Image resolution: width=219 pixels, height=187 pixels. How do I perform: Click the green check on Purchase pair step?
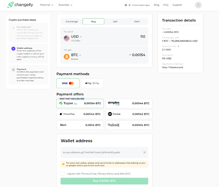(x=14, y=28)
